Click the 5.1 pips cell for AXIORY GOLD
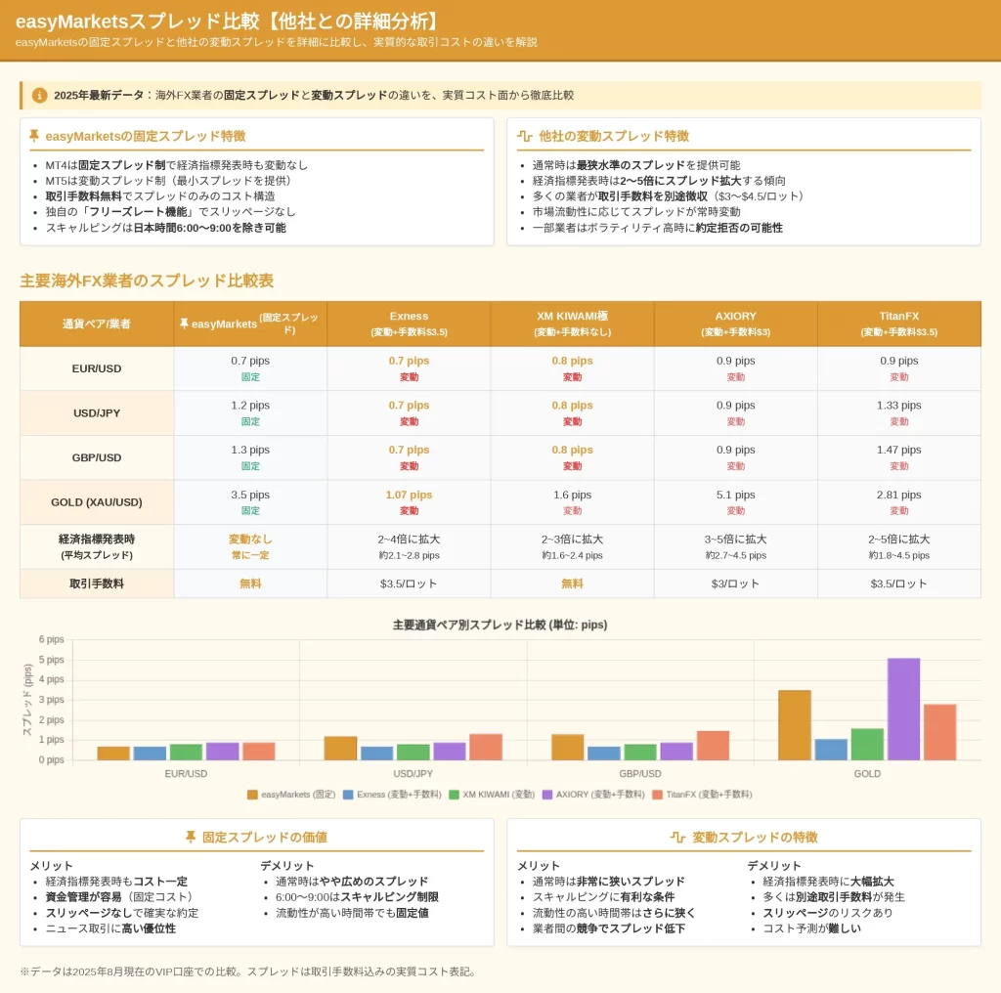The width and height of the screenshot is (1001, 993). (x=735, y=502)
